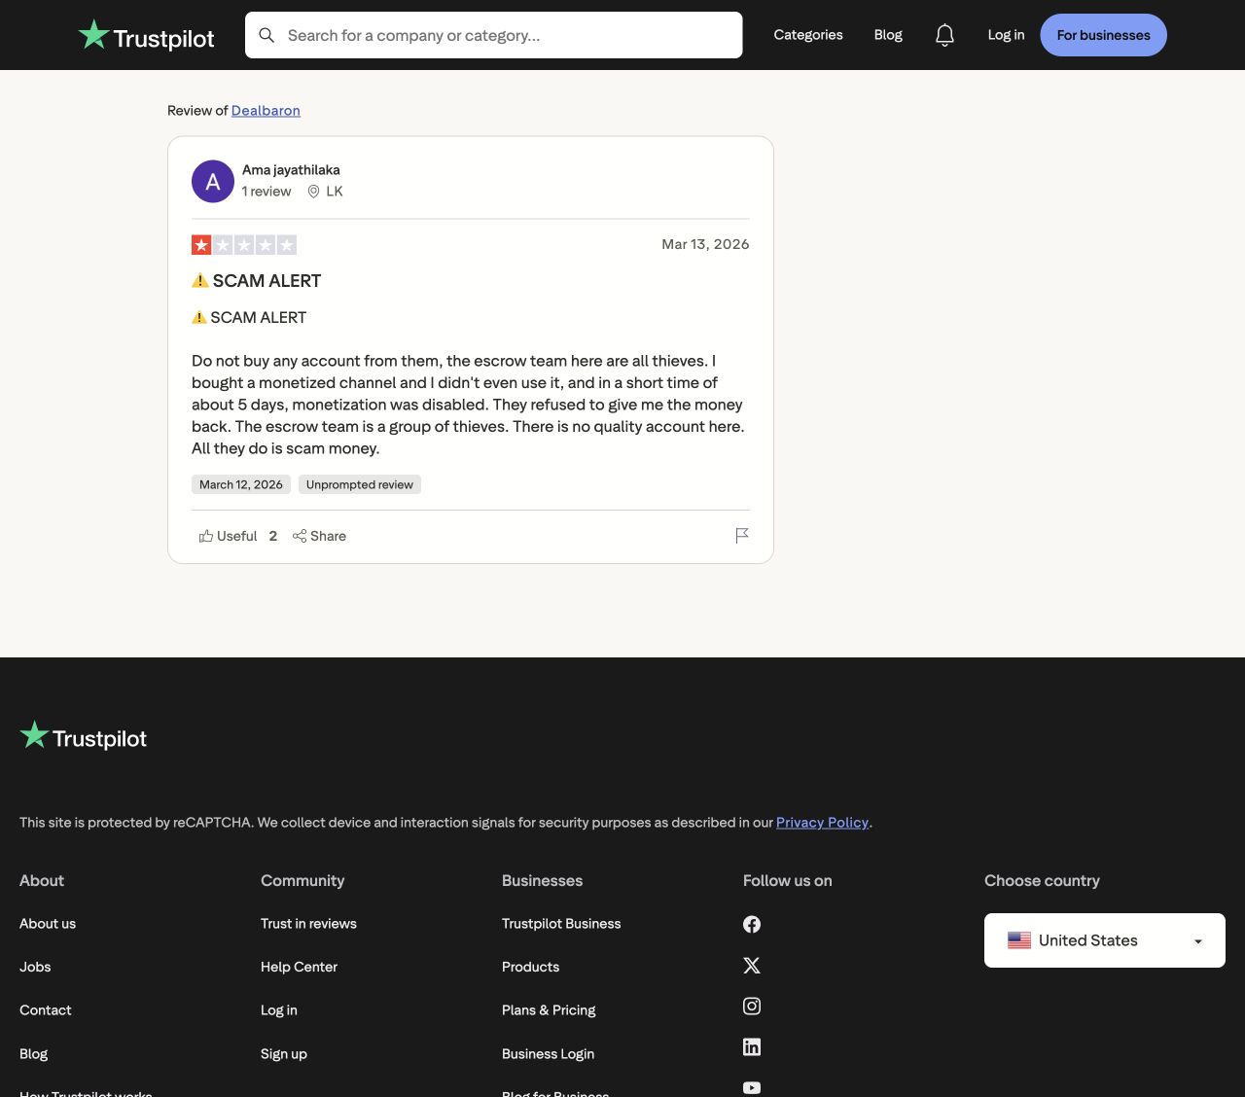The image size is (1245, 1097).
Task: Open Trustpilot LinkedIn icon
Action: tap(752, 1046)
